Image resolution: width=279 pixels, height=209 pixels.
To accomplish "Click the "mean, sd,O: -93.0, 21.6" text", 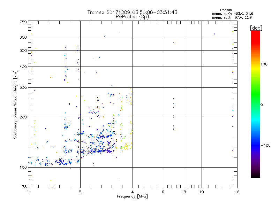I will click(x=232, y=14).
